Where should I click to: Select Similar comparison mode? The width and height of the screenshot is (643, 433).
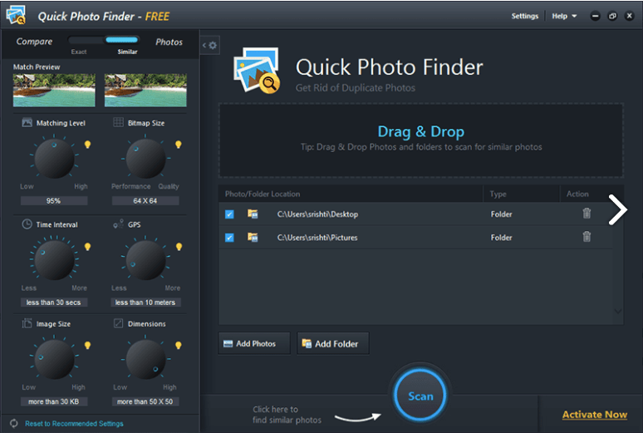[128, 52]
